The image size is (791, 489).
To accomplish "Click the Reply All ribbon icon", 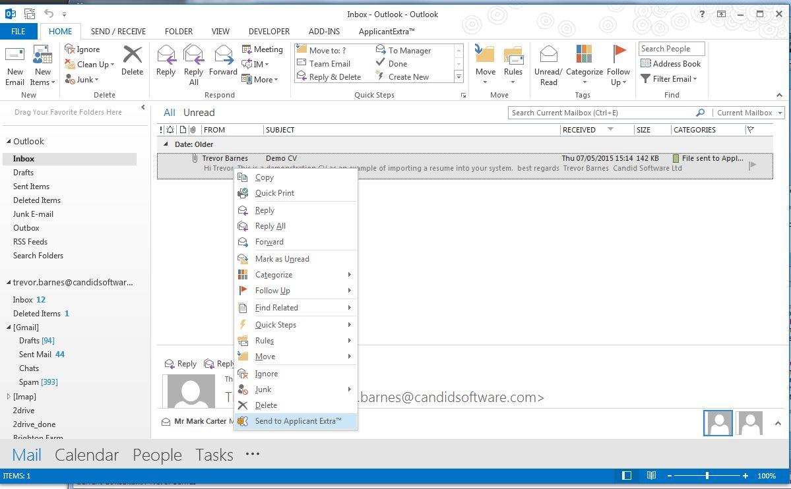I will point(194,55).
